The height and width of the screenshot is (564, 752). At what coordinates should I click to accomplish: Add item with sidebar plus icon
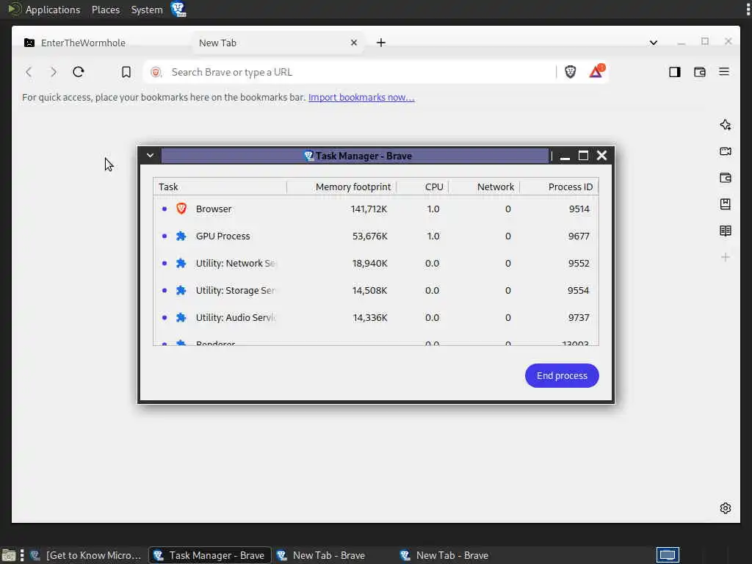pyautogui.click(x=725, y=257)
